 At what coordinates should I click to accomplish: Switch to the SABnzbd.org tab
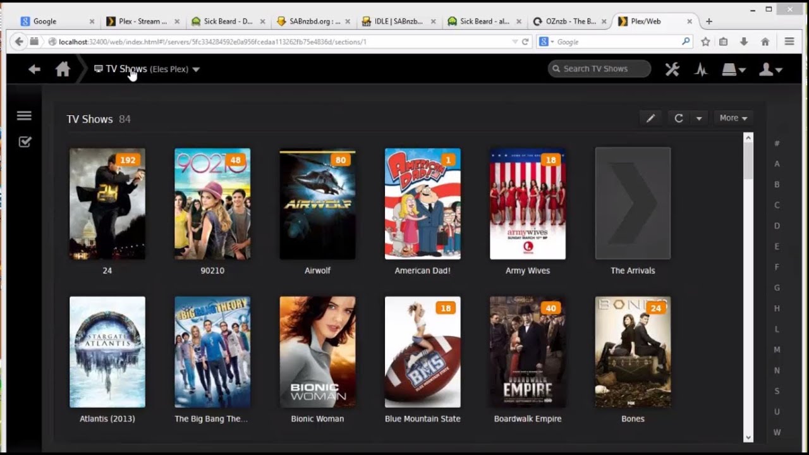pos(313,21)
